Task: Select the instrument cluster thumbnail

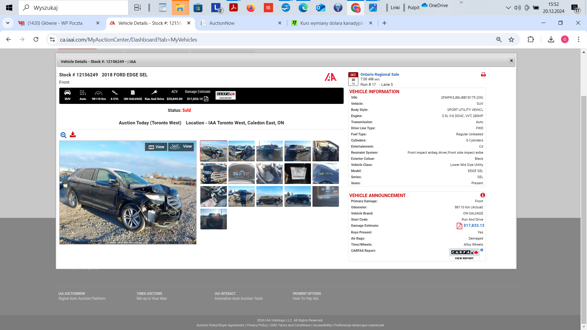Action: pos(242,174)
